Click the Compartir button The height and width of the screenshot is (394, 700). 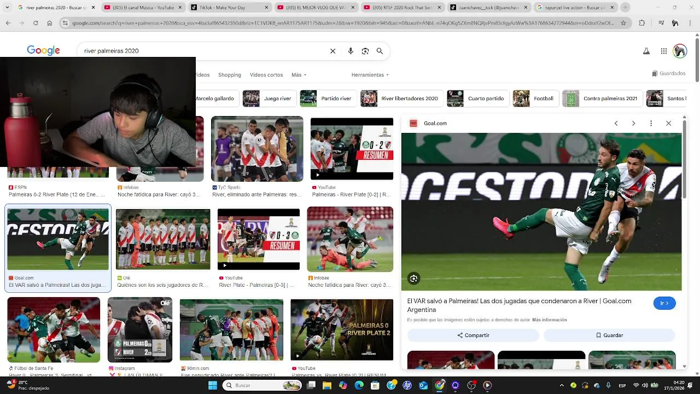(473, 335)
